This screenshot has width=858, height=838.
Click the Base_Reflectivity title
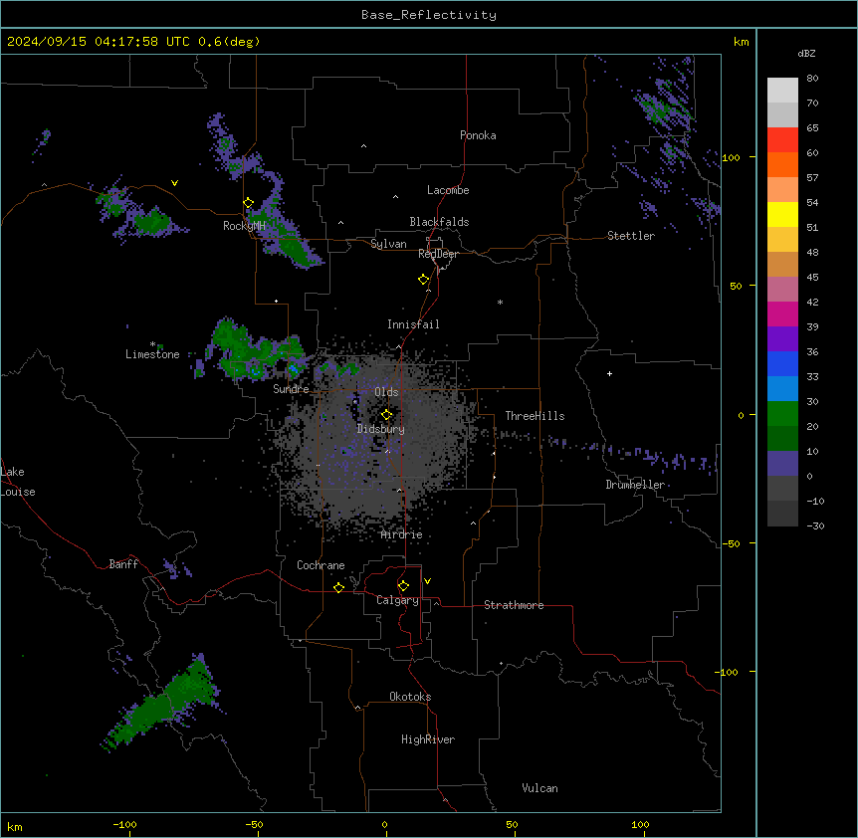click(429, 15)
